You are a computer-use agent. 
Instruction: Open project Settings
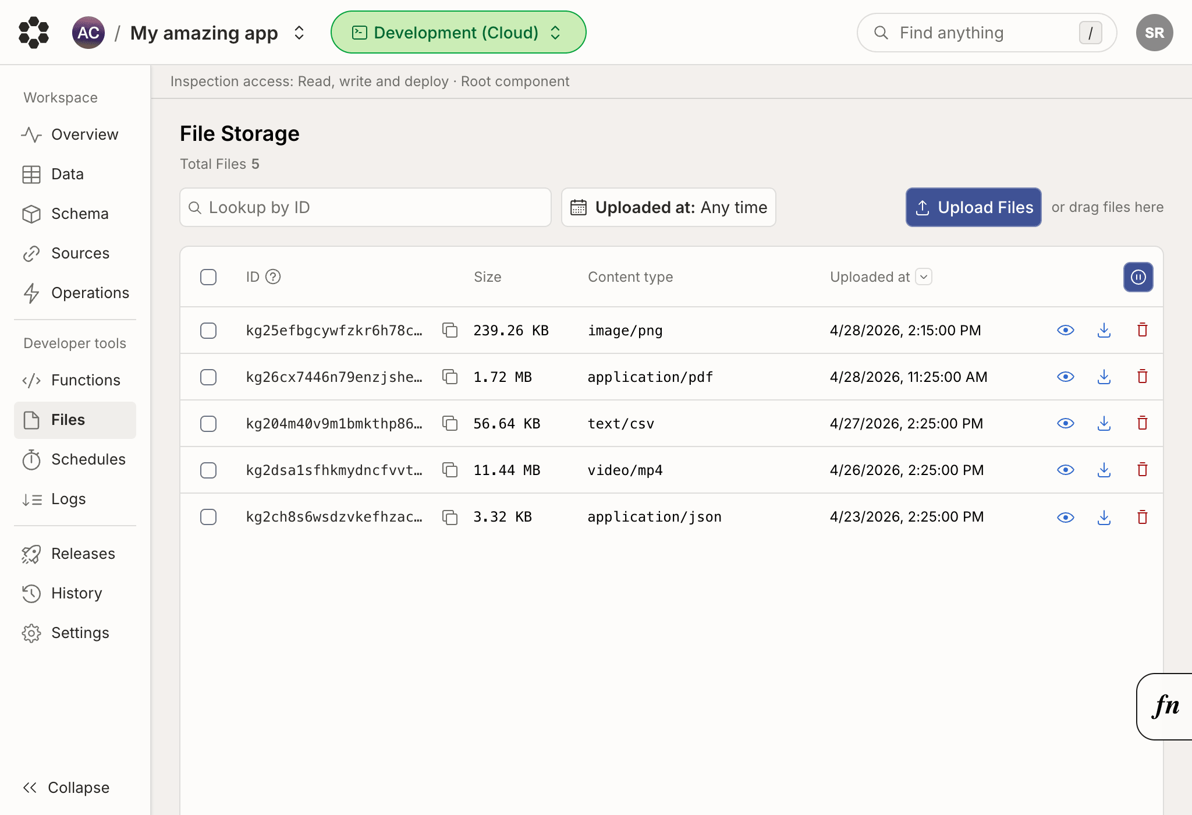point(75,633)
